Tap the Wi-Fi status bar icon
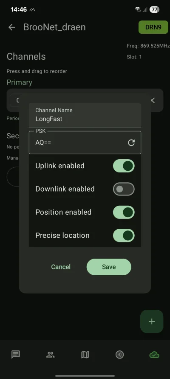This screenshot has height=379, width=170. click(138, 9)
